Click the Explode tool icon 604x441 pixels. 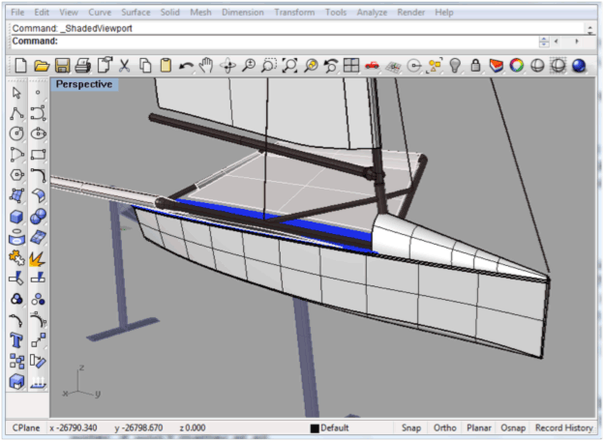[x=38, y=257]
